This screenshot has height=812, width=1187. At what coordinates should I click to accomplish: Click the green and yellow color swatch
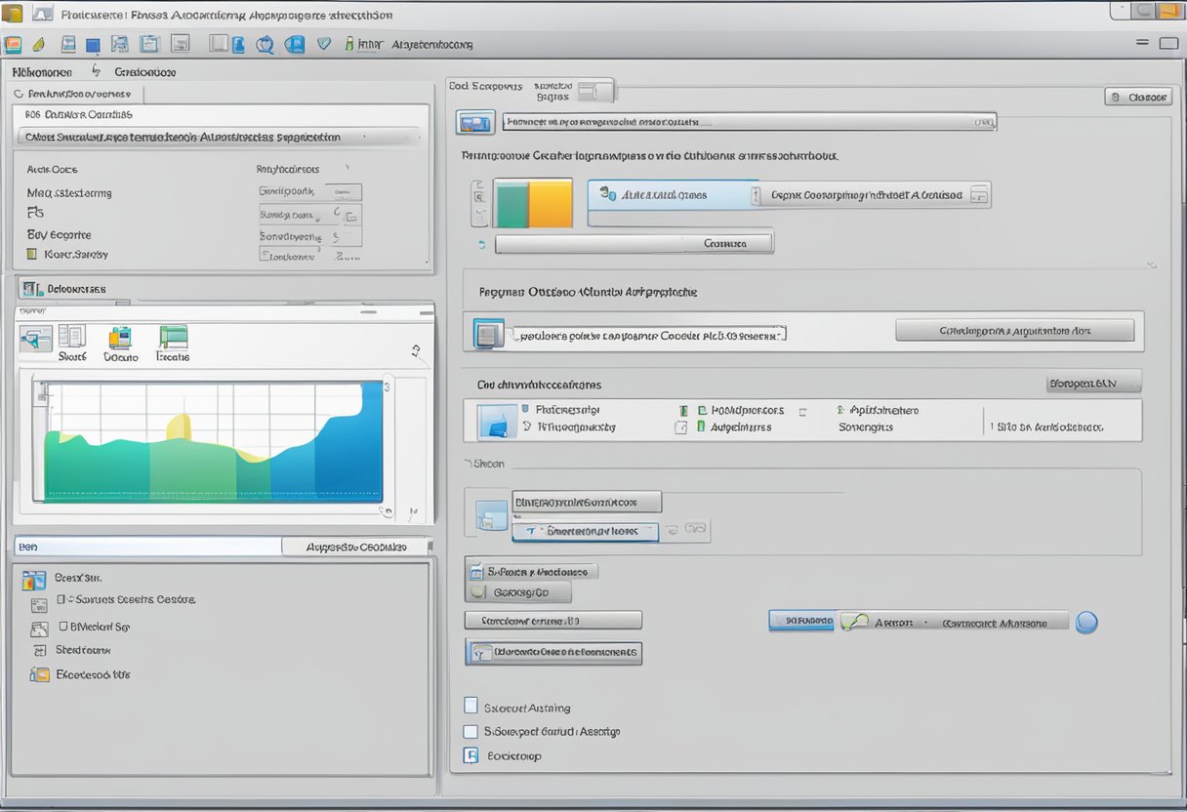click(533, 202)
